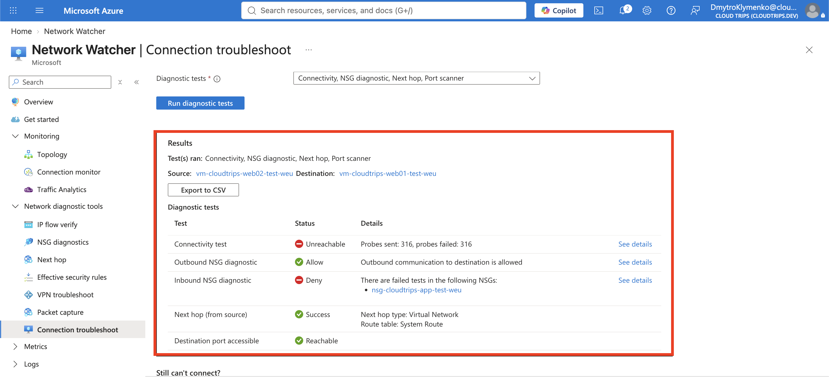Open the Copilot button
The image size is (829, 383).
click(x=559, y=11)
